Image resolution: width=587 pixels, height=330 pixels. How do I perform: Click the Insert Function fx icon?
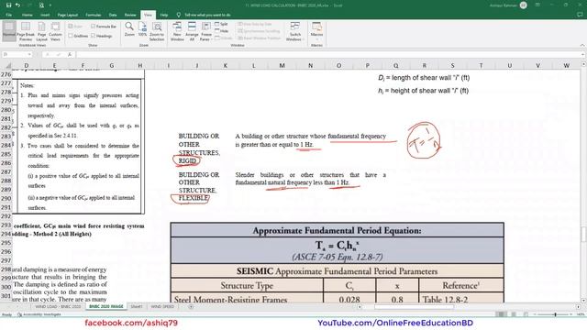coord(70,55)
